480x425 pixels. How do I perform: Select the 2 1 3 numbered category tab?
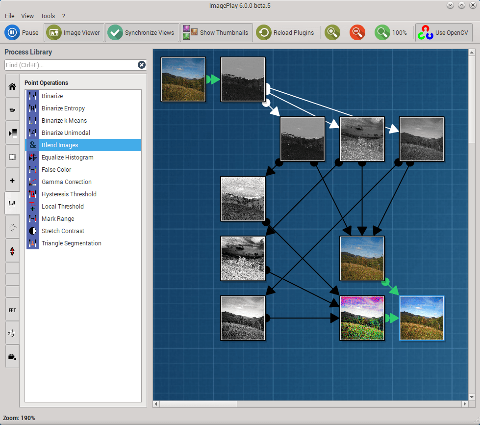click(12, 333)
